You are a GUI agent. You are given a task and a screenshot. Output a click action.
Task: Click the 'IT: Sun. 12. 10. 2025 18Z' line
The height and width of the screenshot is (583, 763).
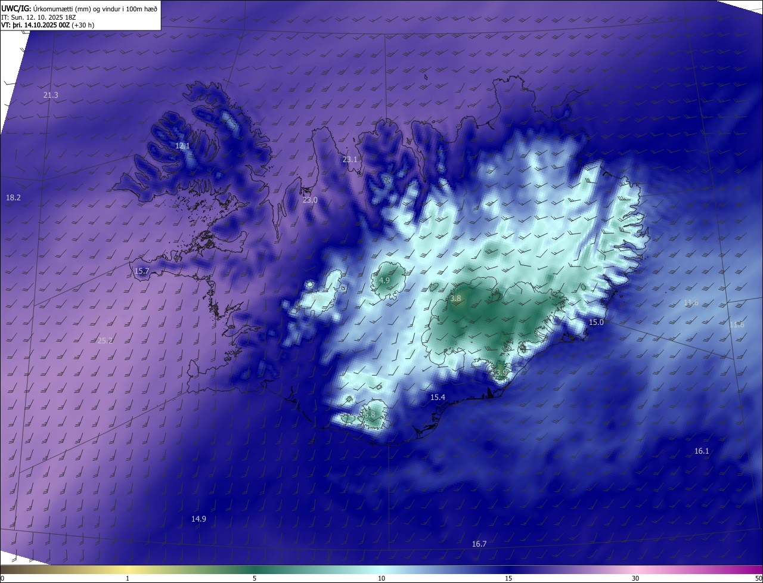pyautogui.click(x=39, y=17)
